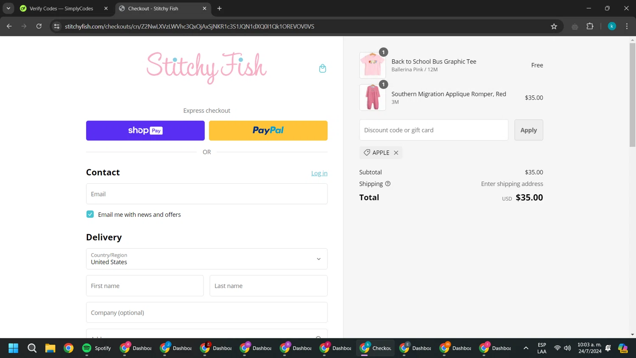Viewport: 636px width, 358px height.
Task: Open the tab search dropdown arrow
Action: [x=8, y=8]
